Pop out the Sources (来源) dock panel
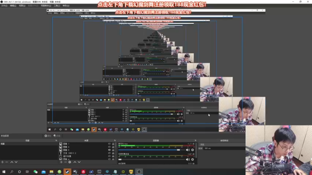Image resolution: width=312 pixels, height=175 pixels. 115,140
